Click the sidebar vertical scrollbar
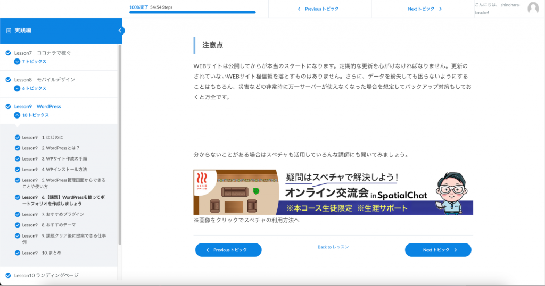Image resolution: width=545 pixels, height=286 pixels. tap(120, 144)
